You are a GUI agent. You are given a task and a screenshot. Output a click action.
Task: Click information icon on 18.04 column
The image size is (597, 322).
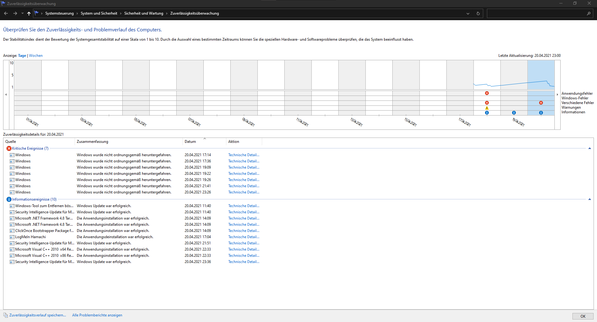487,113
